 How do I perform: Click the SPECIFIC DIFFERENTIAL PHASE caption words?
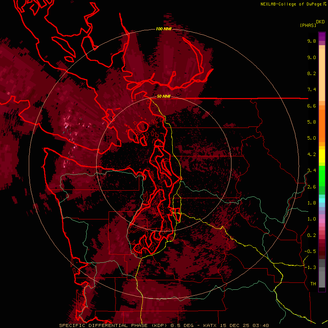pos(104,325)
